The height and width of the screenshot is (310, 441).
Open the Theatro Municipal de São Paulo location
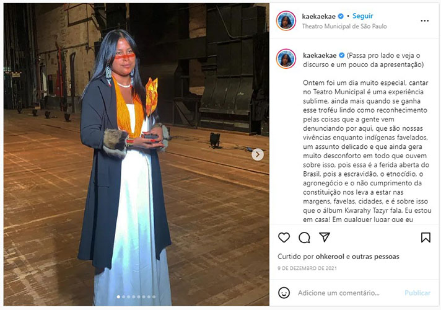[344, 27]
